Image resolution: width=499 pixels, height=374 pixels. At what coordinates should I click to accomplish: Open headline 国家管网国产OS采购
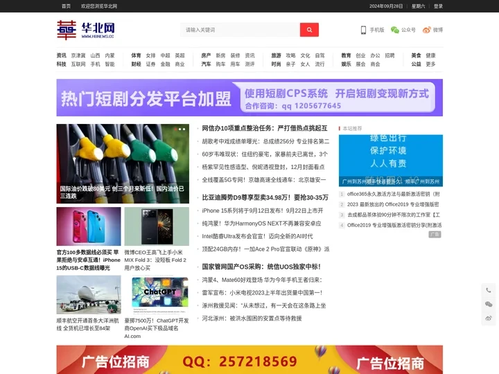coord(261,267)
